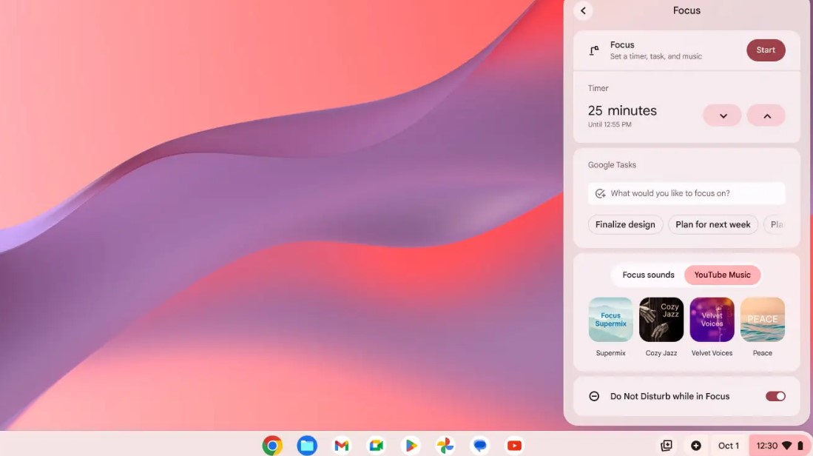Go back from the Focus panel
This screenshot has height=456, width=813.
pos(584,11)
